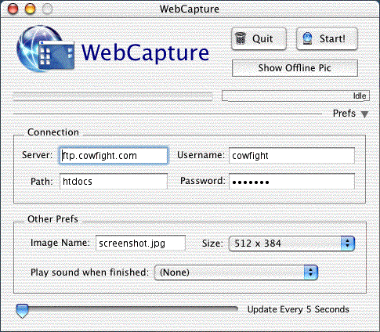Focus the Server field with ftp.cowfight.com

pyautogui.click(x=114, y=156)
